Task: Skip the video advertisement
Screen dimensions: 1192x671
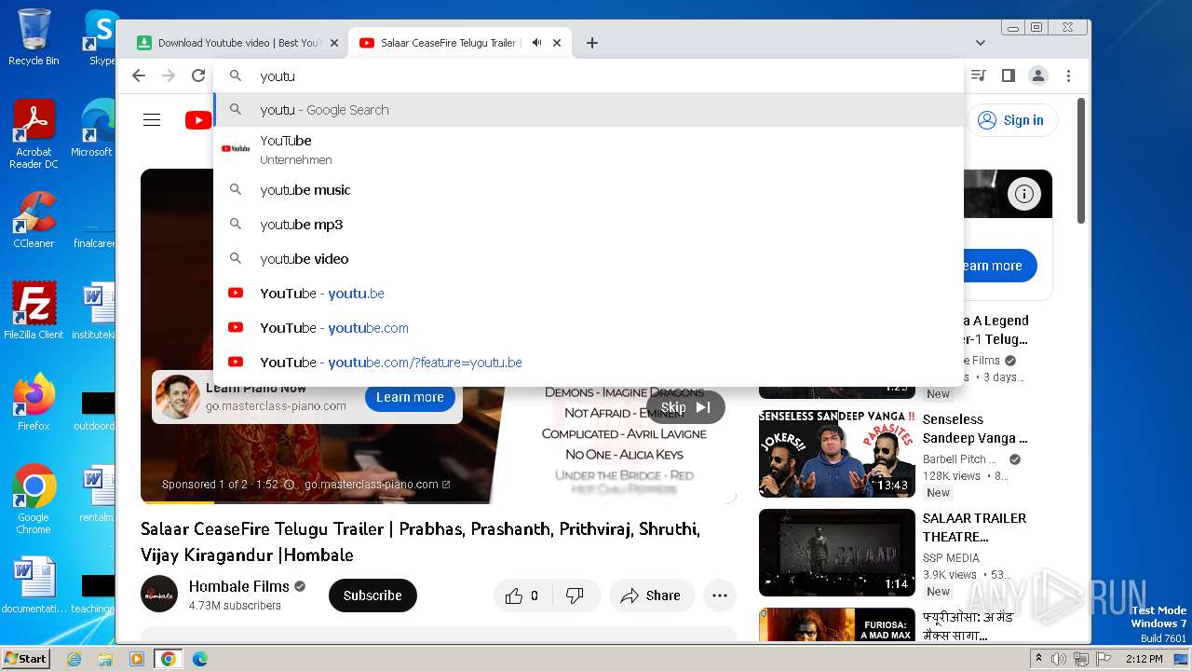Action: click(x=685, y=407)
